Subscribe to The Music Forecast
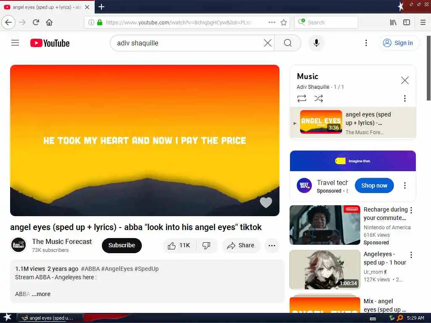Screen dimensions: 431x323 [122, 245]
